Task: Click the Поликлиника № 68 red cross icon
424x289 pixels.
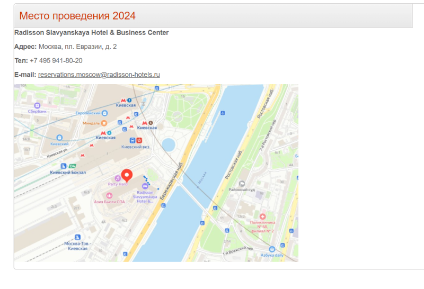Action: pos(262,216)
